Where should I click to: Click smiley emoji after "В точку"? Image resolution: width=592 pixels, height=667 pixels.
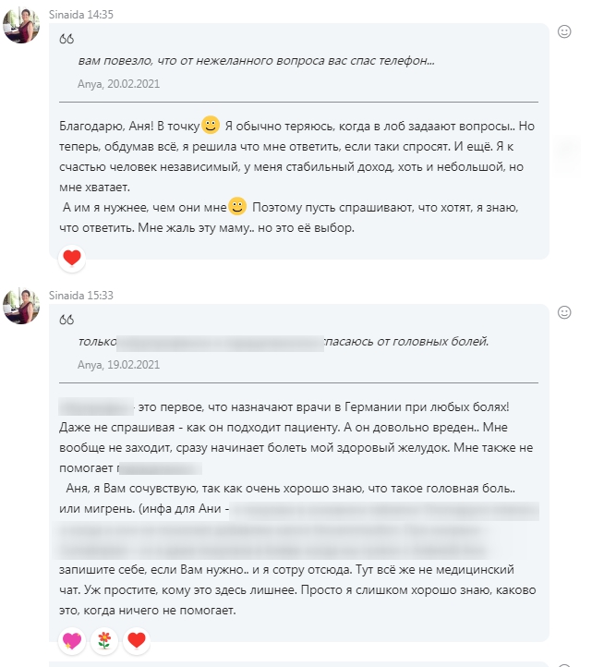211,124
